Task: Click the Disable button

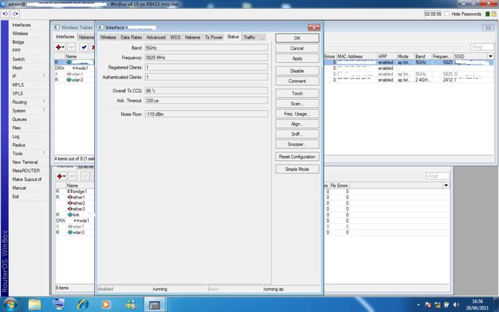Action: 297,71
